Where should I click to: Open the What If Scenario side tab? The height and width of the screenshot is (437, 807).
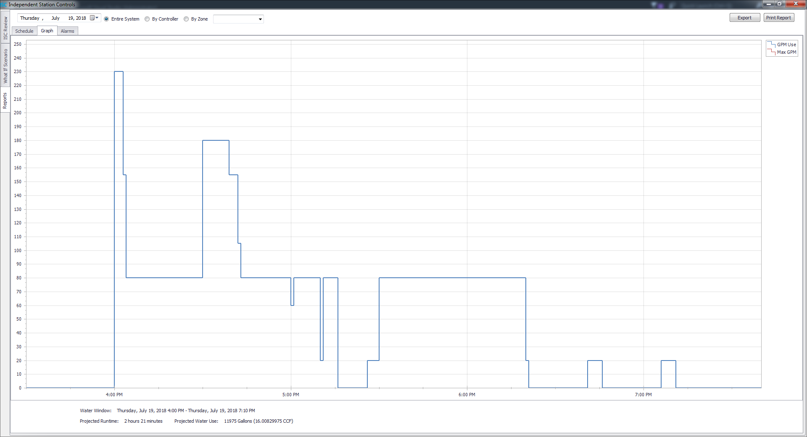(5, 66)
